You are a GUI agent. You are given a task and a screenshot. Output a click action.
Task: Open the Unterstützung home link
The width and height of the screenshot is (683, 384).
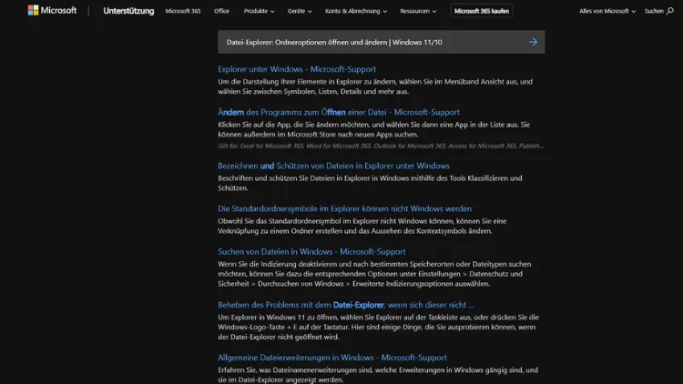(x=128, y=11)
